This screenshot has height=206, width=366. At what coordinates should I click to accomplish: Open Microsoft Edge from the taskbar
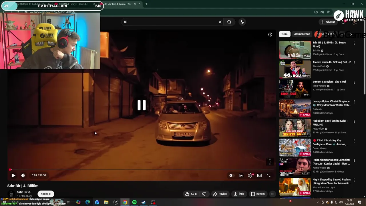click(88, 202)
